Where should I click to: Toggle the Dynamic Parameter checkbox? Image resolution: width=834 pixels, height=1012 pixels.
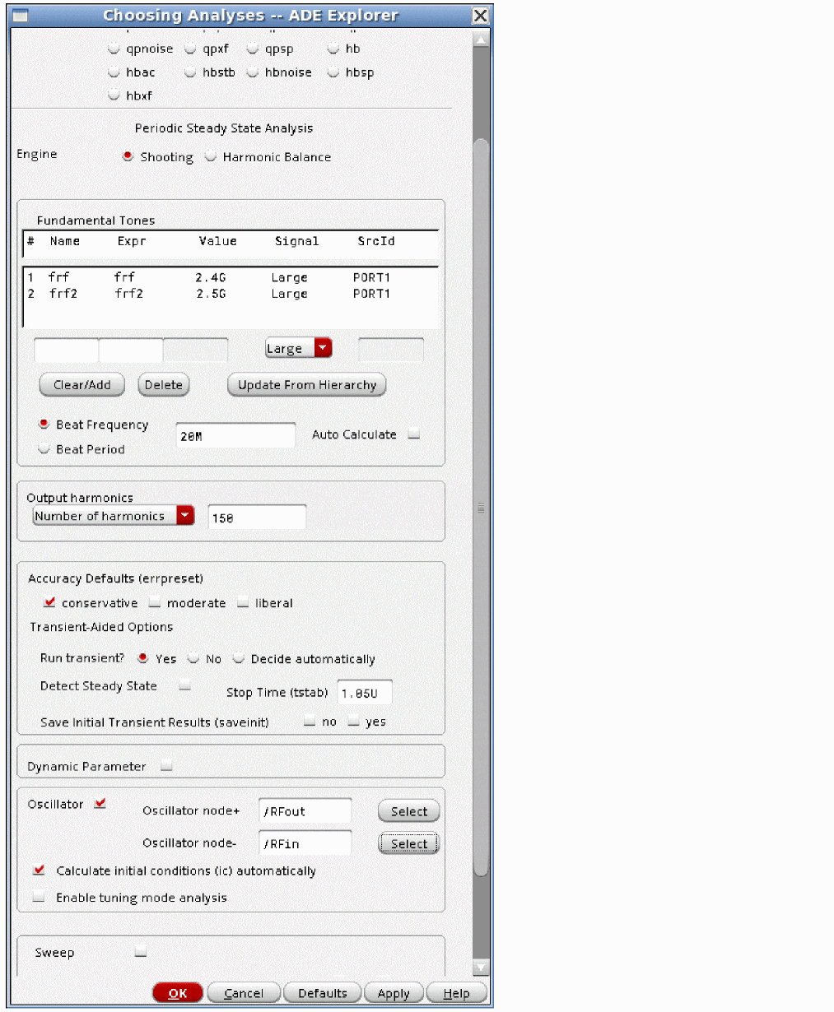[167, 765]
